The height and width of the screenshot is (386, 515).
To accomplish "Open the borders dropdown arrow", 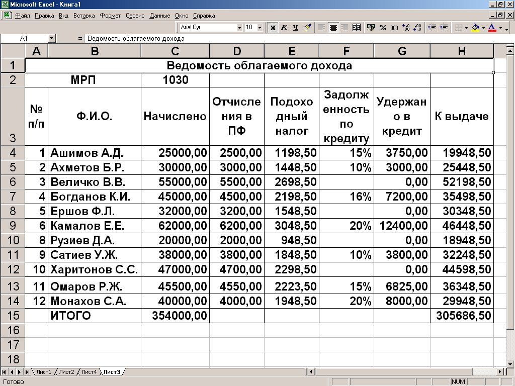I will (466, 28).
